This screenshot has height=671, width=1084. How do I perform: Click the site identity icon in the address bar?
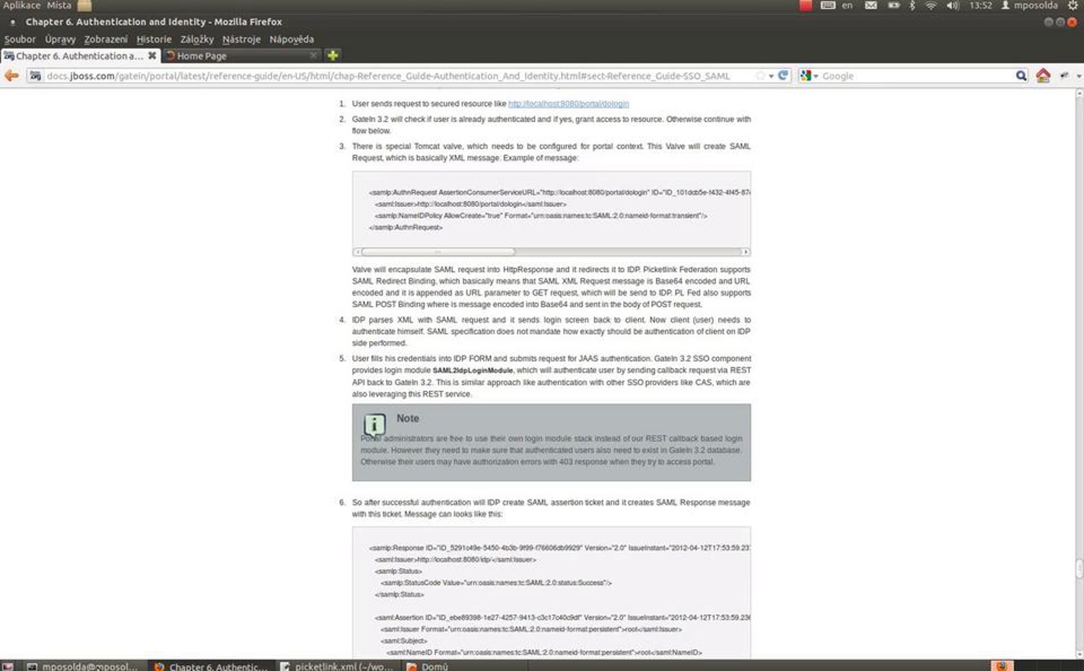click(35, 76)
